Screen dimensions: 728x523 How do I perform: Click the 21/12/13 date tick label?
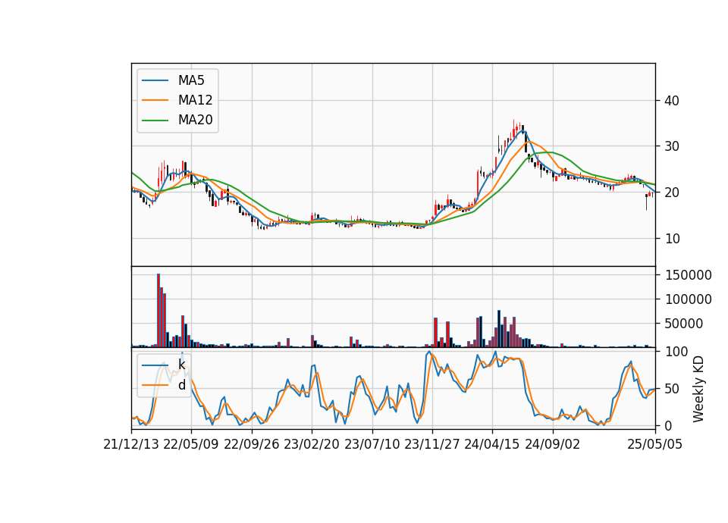coord(131,444)
